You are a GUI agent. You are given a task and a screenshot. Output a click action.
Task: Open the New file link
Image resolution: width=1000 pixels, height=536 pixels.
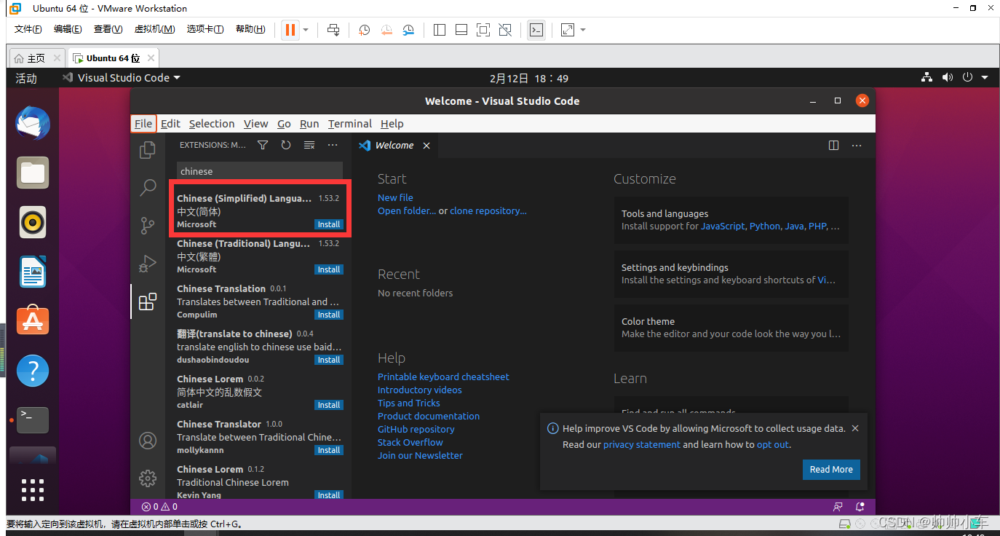[x=395, y=197]
